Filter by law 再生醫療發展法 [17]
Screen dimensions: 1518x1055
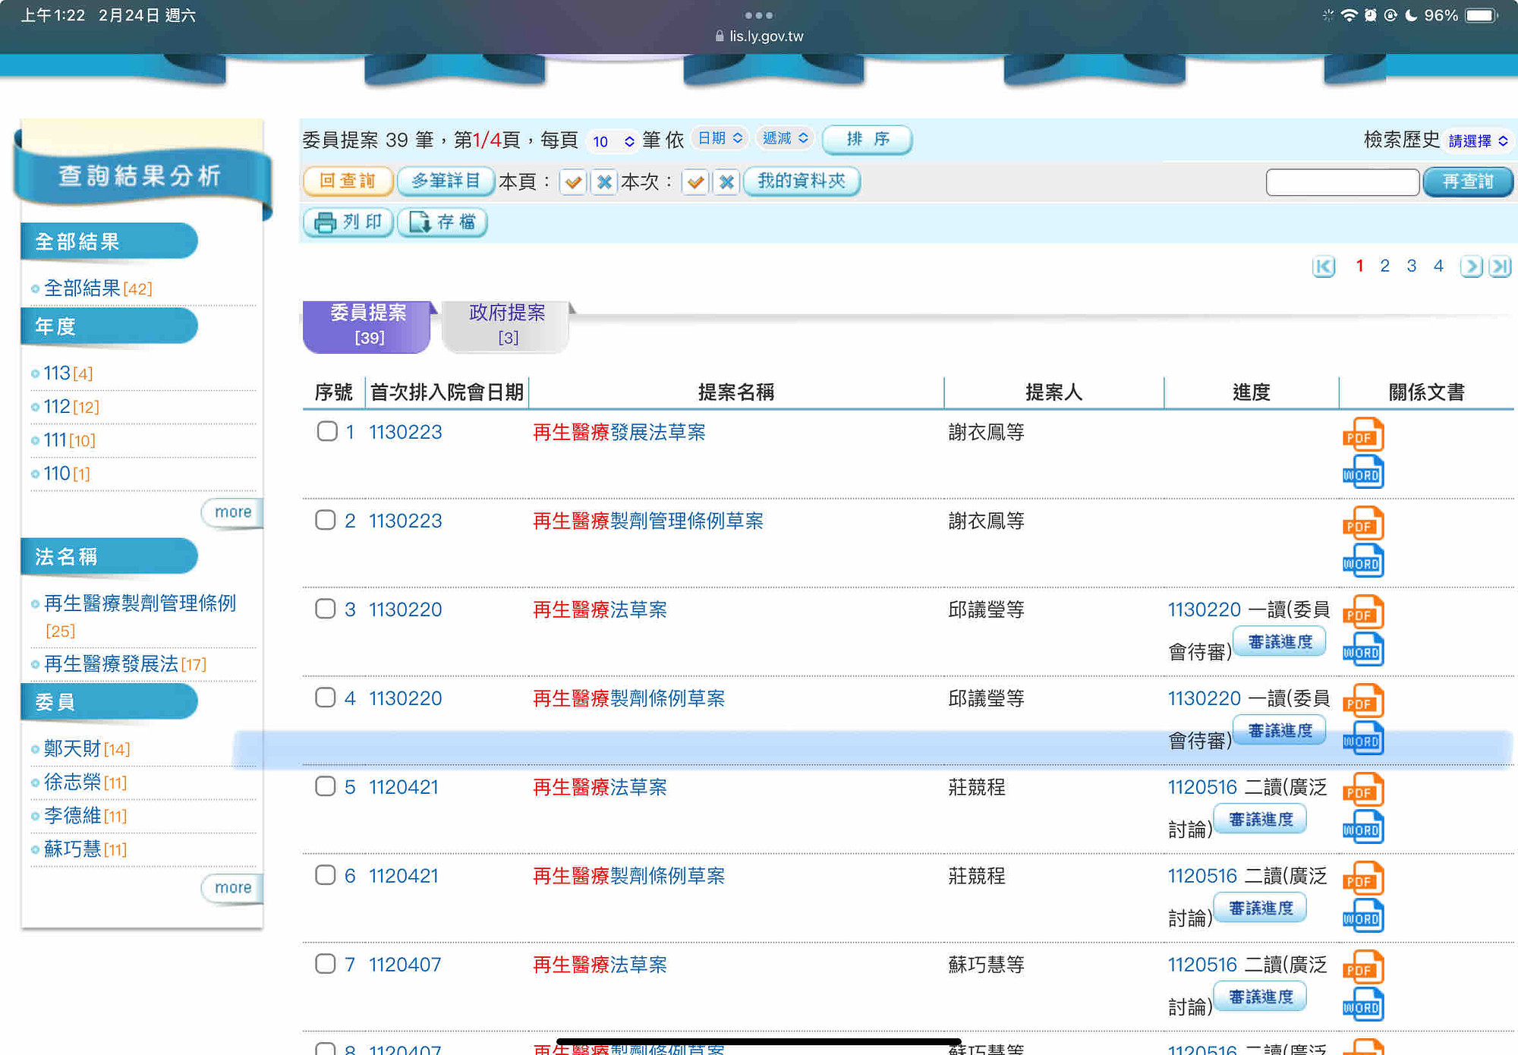(x=125, y=664)
